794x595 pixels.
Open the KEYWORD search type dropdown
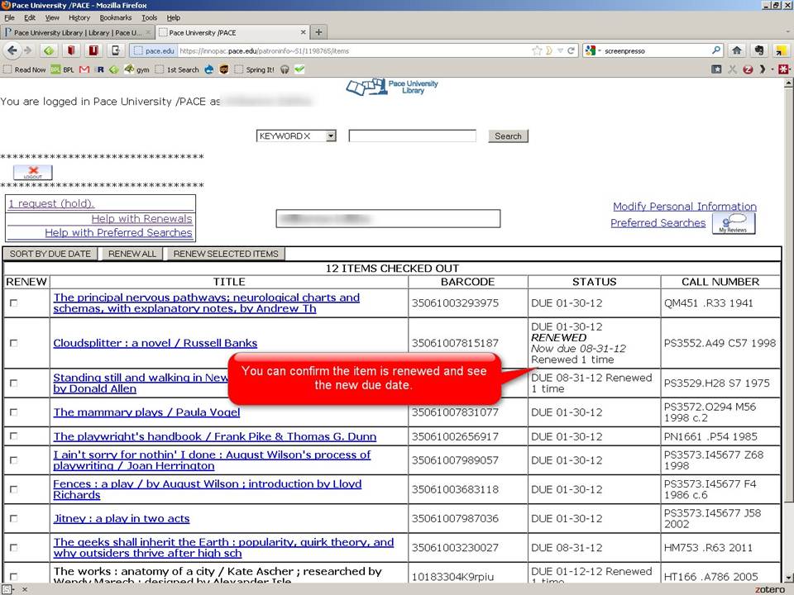tap(296, 136)
